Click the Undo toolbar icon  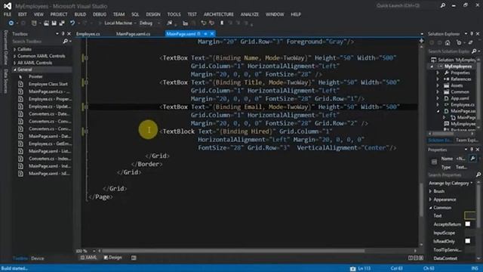[72, 23]
